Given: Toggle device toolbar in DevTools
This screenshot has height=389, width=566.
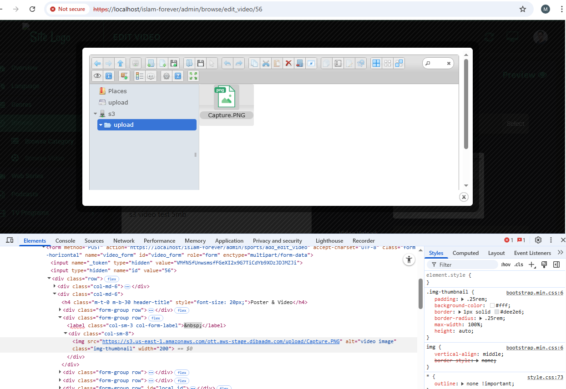Looking at the screenshot, I should pos(10,240).
